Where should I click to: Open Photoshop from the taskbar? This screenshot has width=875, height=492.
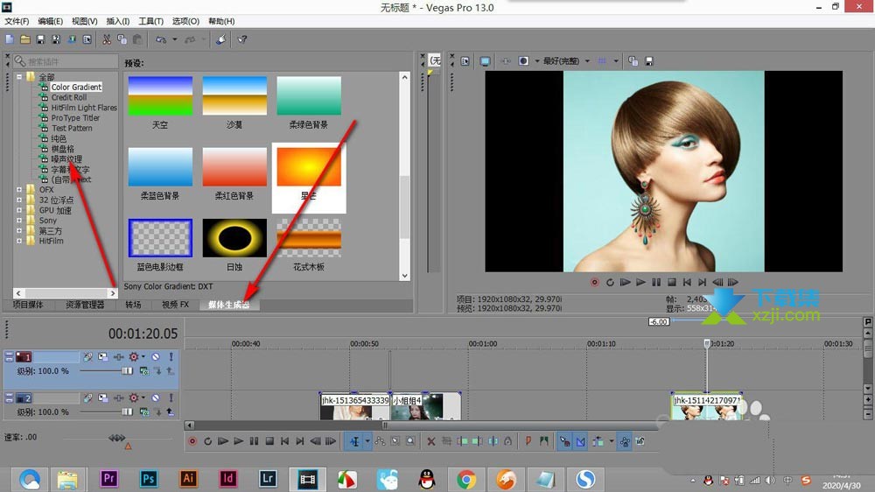[148, 479]
